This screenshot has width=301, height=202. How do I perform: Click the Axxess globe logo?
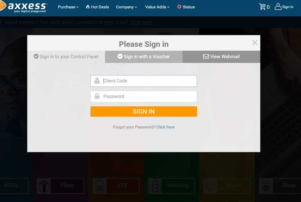pyautogui.click(x=3, y=5)
